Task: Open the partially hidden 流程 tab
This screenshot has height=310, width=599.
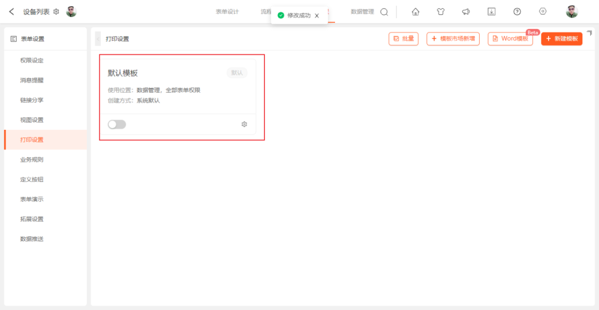Action: [266, 12]
